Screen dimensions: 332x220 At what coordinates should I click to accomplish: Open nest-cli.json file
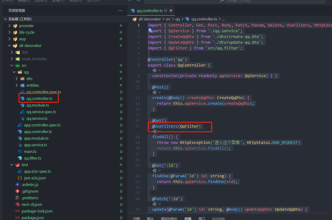pos(32,205)
